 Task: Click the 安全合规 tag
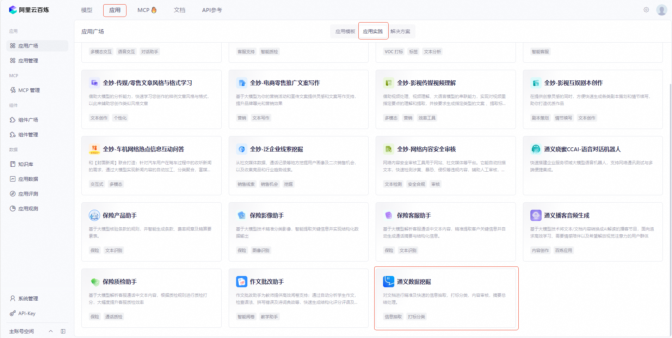(417, 184)
